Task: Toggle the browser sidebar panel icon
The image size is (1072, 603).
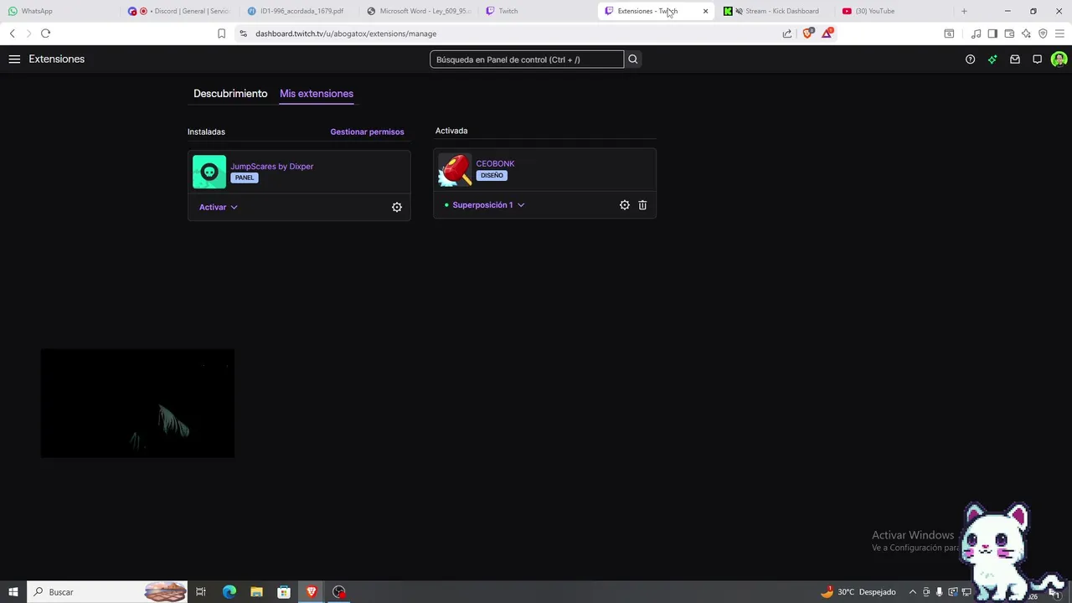Action: 992,33
